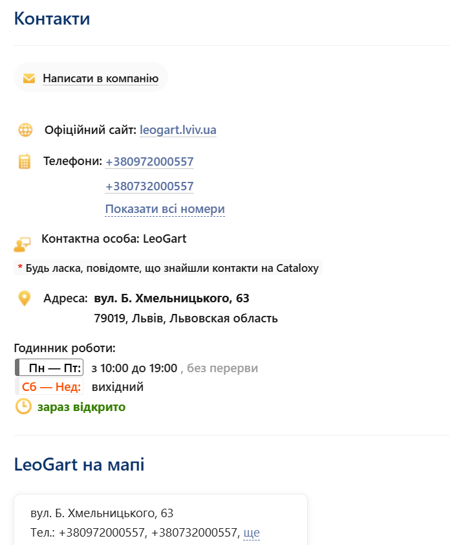Click the envelope icon beside 'Написати в компанію'
Screen dimensions: 450x545
click(x=28, y=78)
